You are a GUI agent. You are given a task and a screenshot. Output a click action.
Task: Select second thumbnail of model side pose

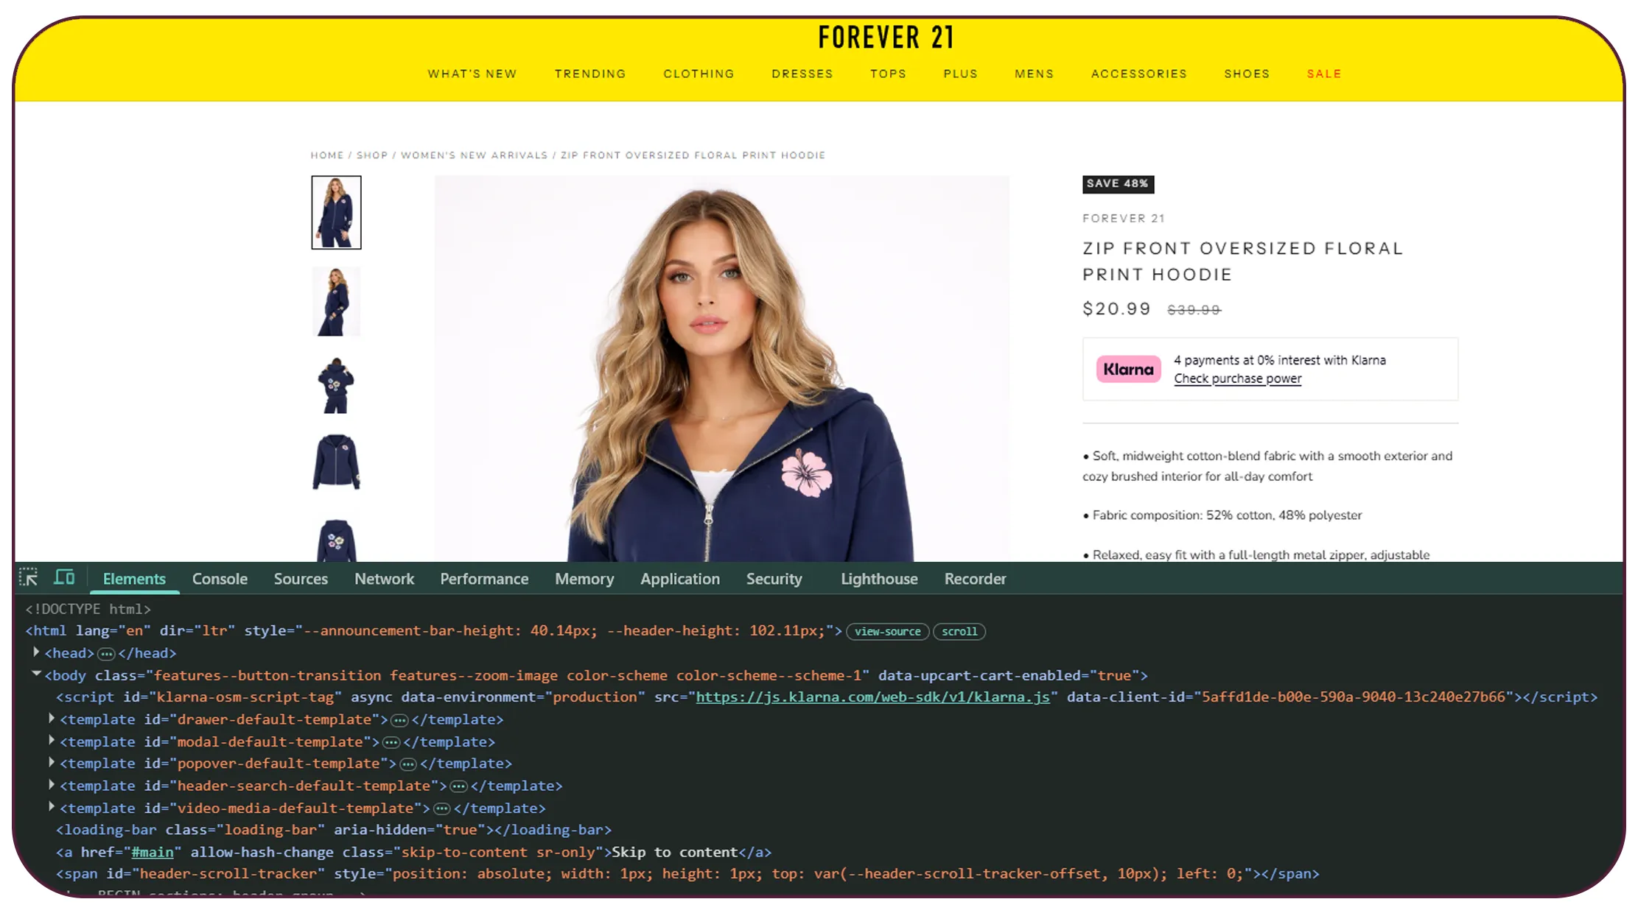[x=336, y=301]
